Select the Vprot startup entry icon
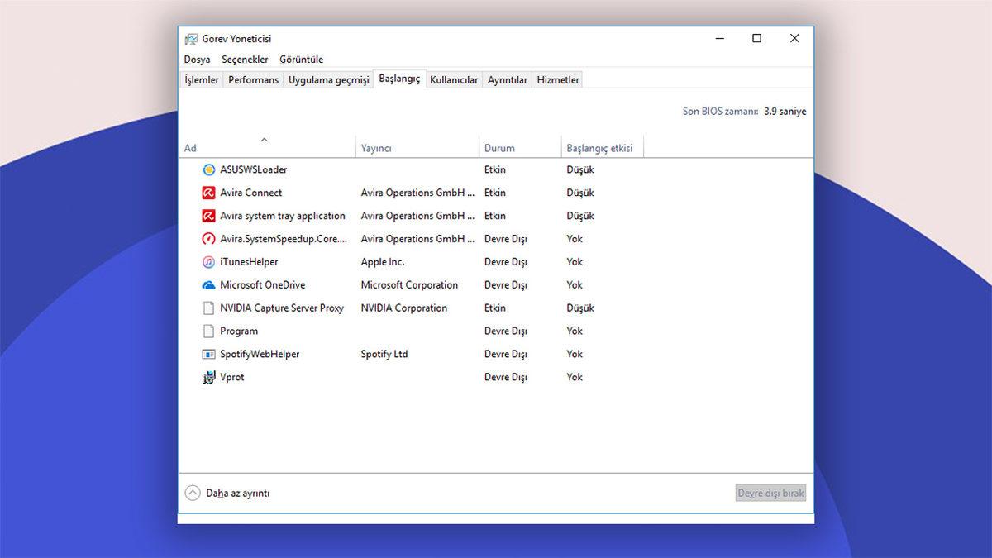992x558 pixels. pos(209,377)
